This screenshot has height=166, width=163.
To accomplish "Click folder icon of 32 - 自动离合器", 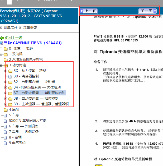I will [x=10, y=82].
